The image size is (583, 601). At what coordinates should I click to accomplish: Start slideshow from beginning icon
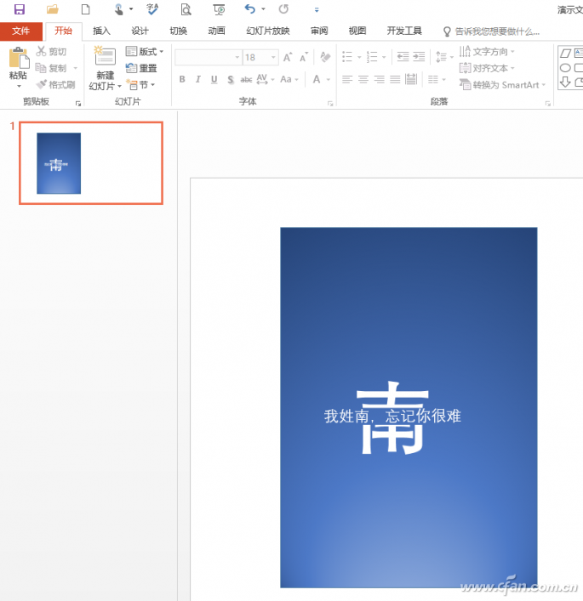tap(219, 9)
